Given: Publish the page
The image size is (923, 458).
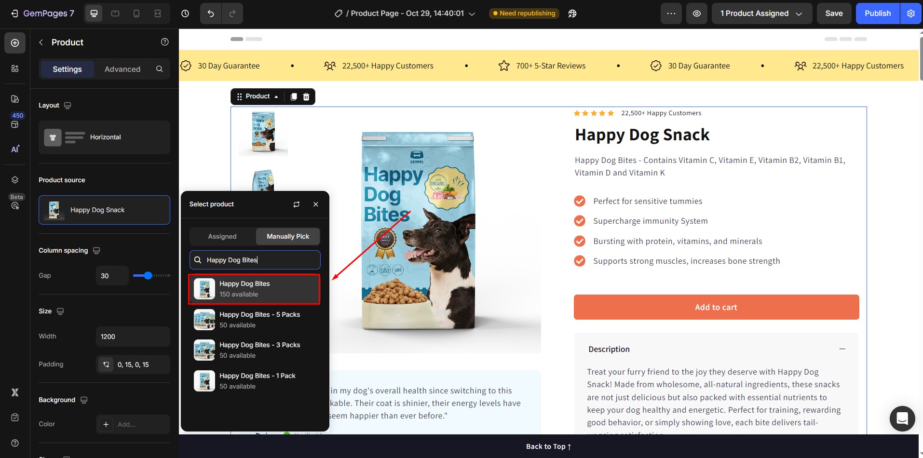Looking at the screenshot, I should point(877,13).
